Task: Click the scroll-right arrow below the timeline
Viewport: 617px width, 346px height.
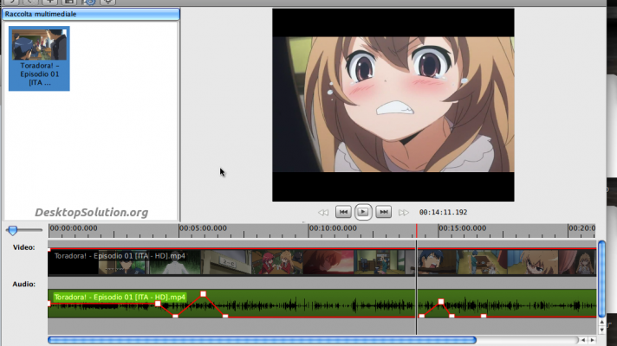Action: 594,340
